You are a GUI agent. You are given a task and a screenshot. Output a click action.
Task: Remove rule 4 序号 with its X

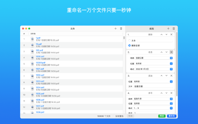(x=171, y=93)
